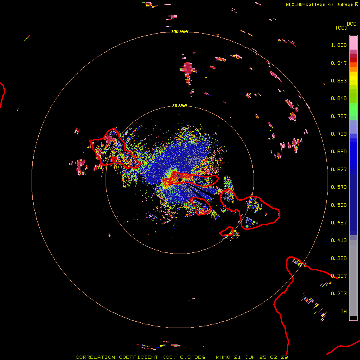Click the 02:29 time stamp
Image resolution: width=360 pixels, height=360 pixels.
[x=279, y=357]
